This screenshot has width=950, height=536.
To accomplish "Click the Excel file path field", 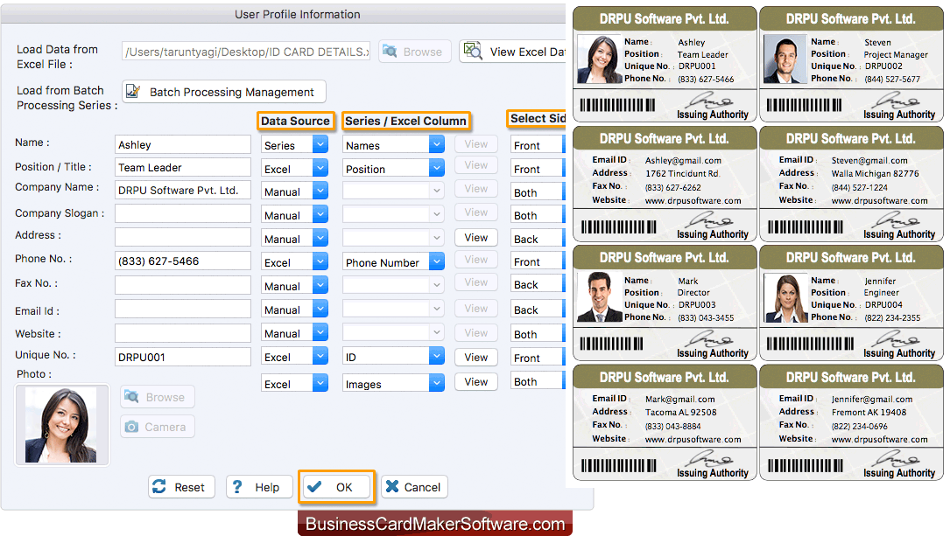I will tap(246, 52).
